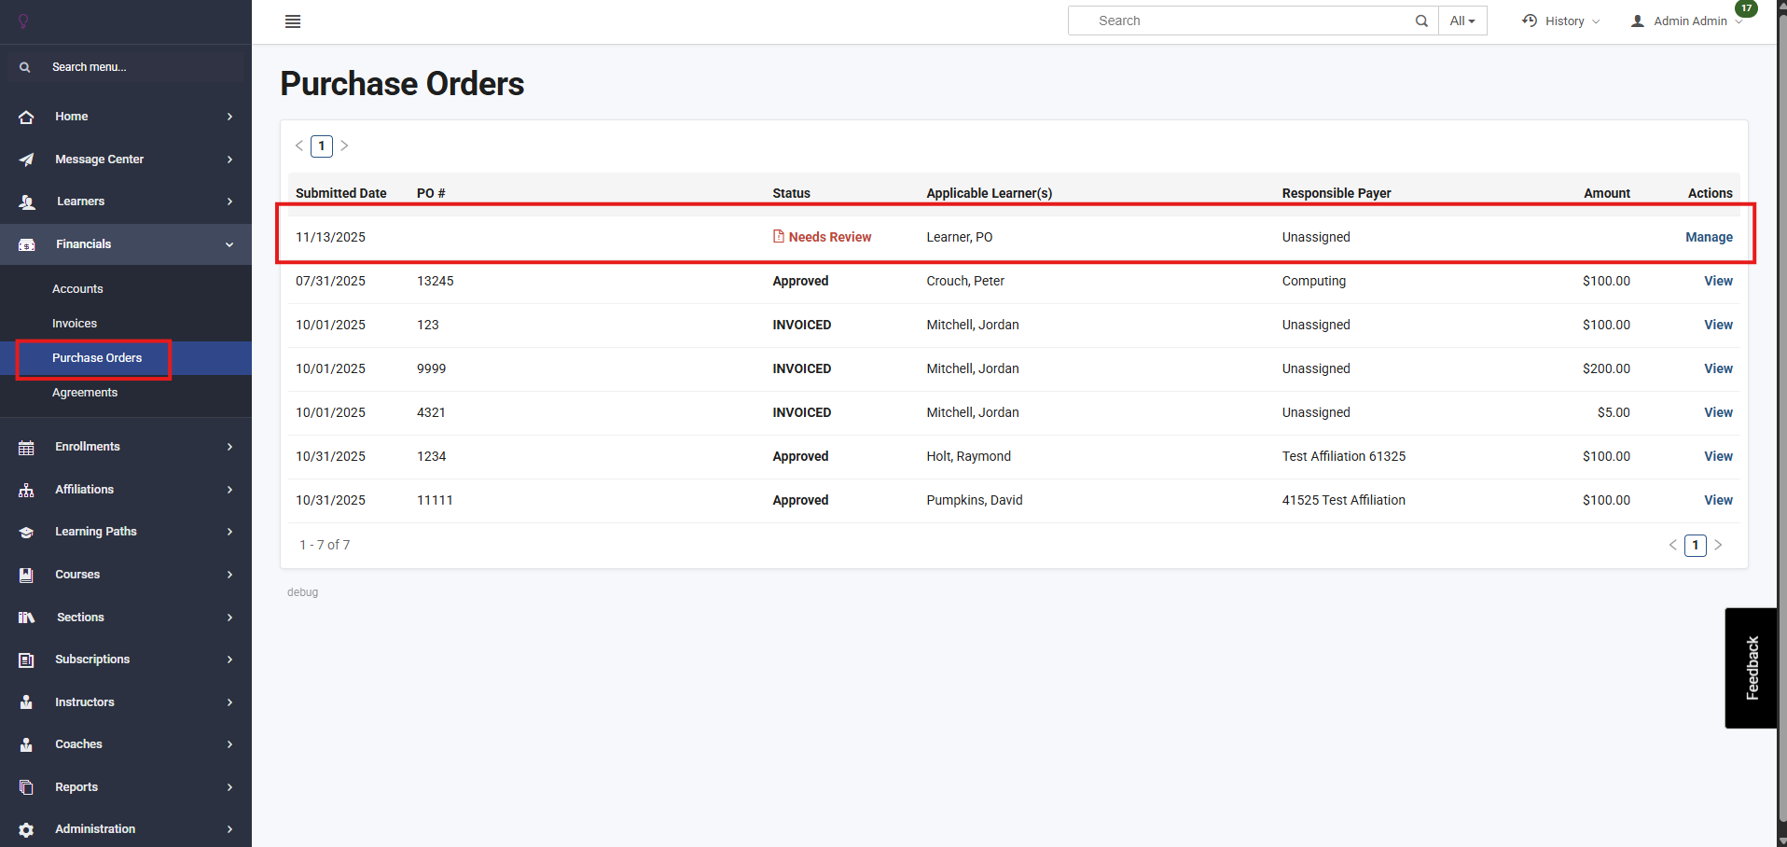Viewport: 1787px width, 847px height.
Task: View purchase order 1234
Action: [1718, 456]
